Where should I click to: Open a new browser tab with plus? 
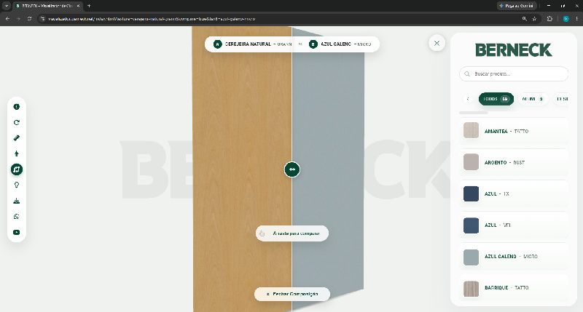(x=89, y=6)
